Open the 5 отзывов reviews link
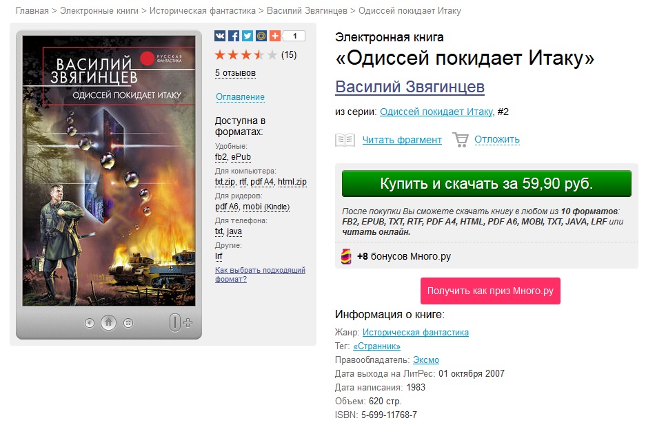 pyautogui.click(x=235, y=73)
